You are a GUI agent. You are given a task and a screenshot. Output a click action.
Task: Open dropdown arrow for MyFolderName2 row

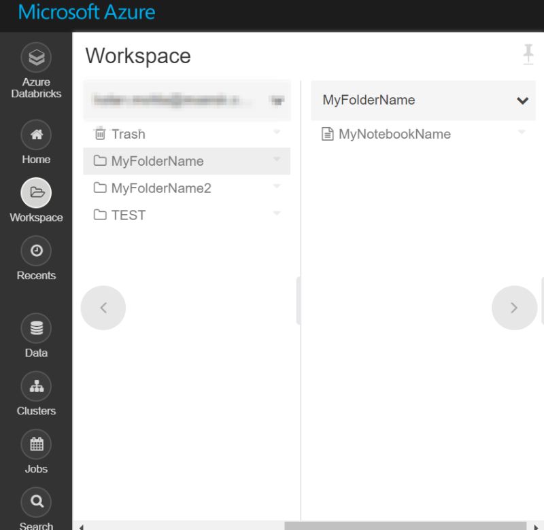pos(277,186)
